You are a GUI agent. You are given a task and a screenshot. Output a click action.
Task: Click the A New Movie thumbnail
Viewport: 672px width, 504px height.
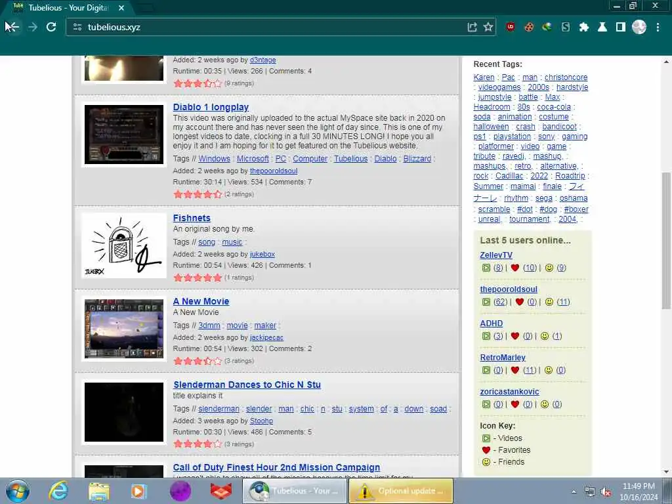point(124,329)
